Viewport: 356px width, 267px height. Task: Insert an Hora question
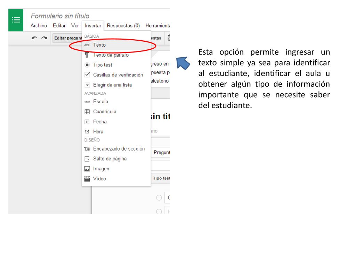116,131
